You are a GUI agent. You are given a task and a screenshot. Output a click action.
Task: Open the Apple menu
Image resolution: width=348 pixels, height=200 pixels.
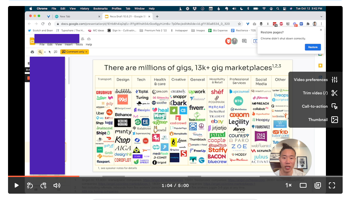click(31, 9)
